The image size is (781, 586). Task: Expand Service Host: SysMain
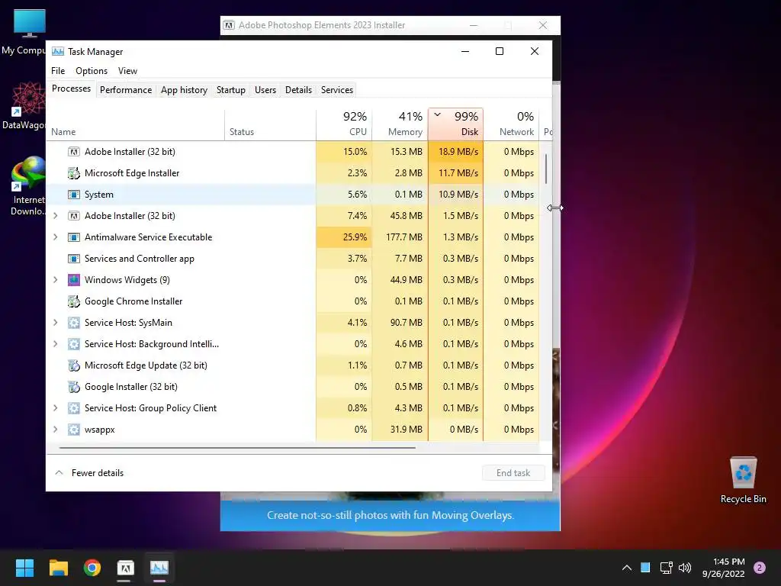[55, 323]
